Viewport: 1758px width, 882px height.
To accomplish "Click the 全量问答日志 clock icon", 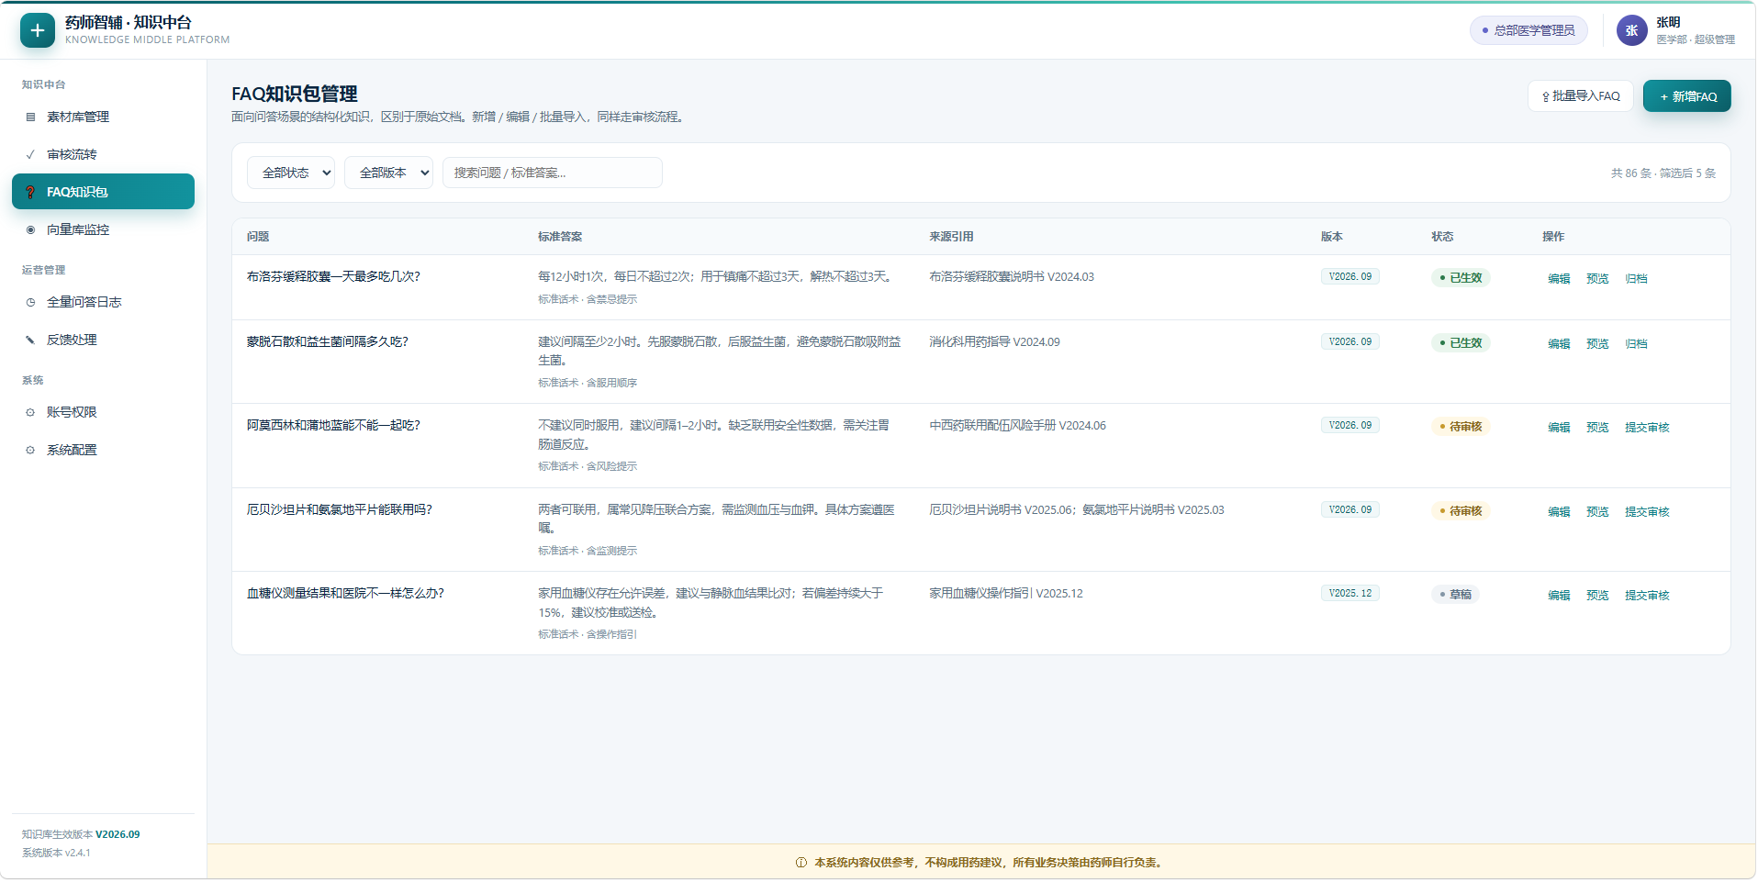I will point(30,303).
